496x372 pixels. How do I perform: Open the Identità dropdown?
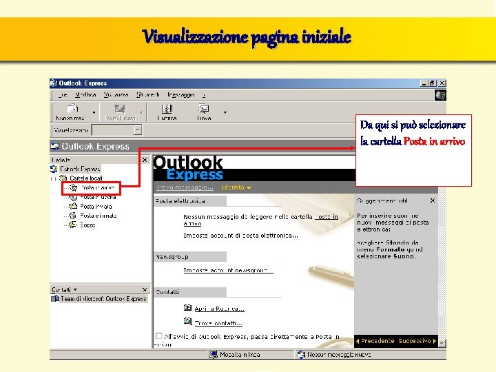(x=236, y=187)
